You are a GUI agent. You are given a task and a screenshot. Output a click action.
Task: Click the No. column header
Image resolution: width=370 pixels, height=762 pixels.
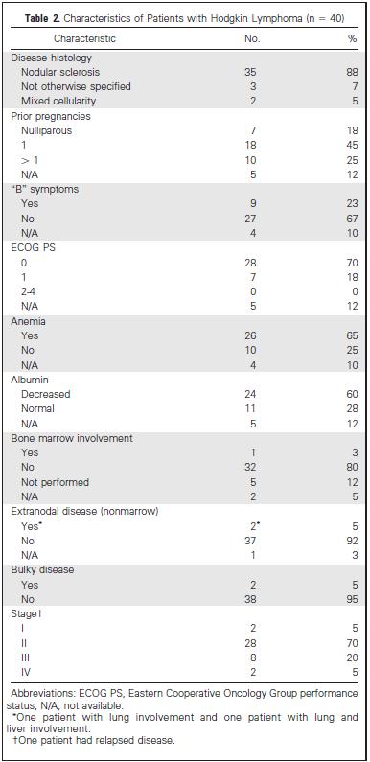[x=252, y=38]
